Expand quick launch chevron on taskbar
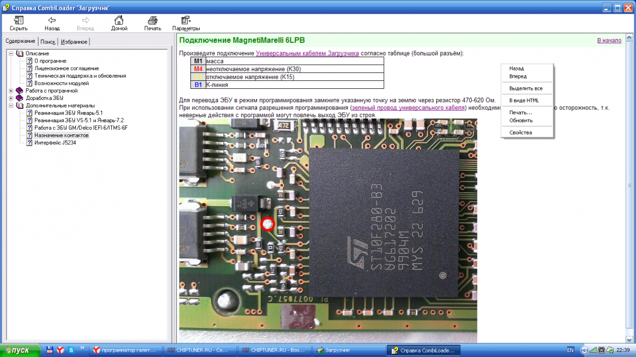The image size is (636, 357). (x=83, y=348)
